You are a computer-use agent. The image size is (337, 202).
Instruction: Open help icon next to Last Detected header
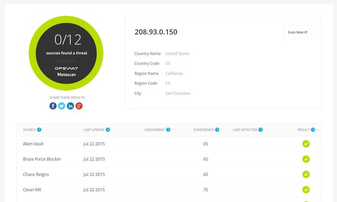click(260, 130)
